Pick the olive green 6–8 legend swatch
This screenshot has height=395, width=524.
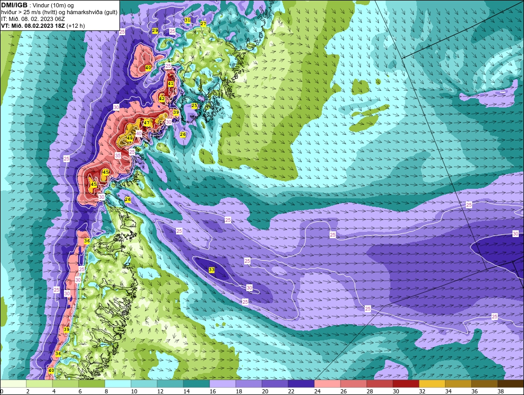[x=92, y=383]
